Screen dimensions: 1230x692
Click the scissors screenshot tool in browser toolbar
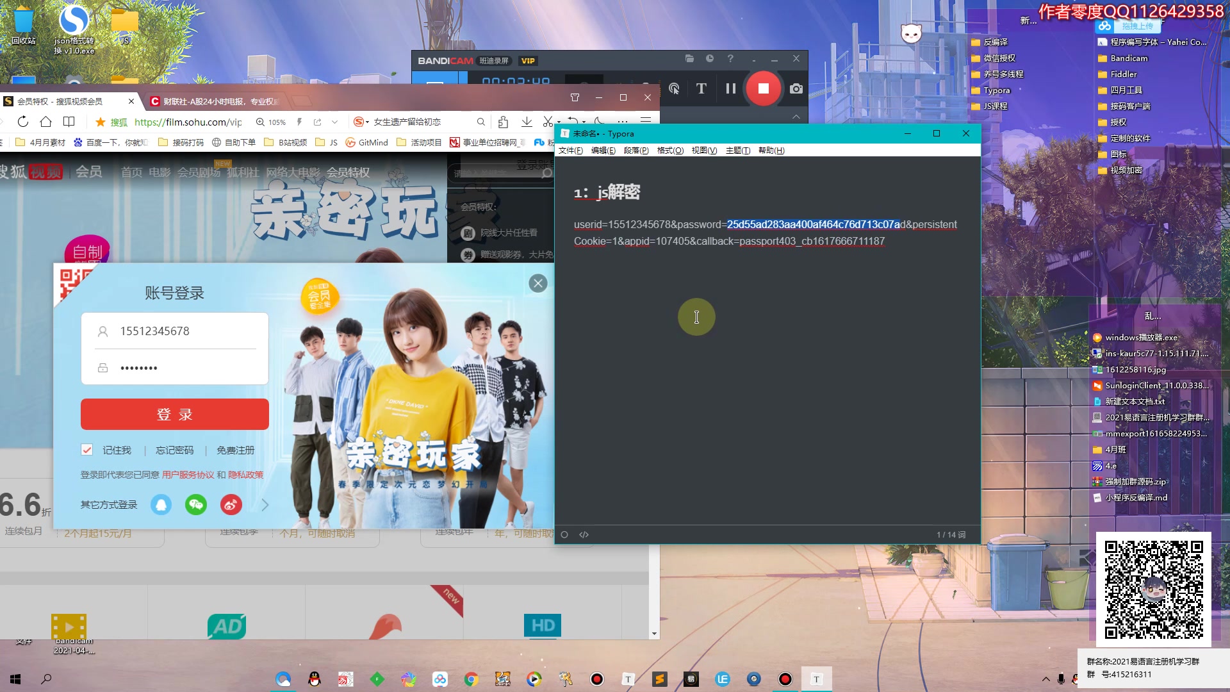[548, 122]
